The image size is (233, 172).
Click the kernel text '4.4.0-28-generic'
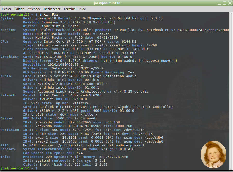point(91,18)
